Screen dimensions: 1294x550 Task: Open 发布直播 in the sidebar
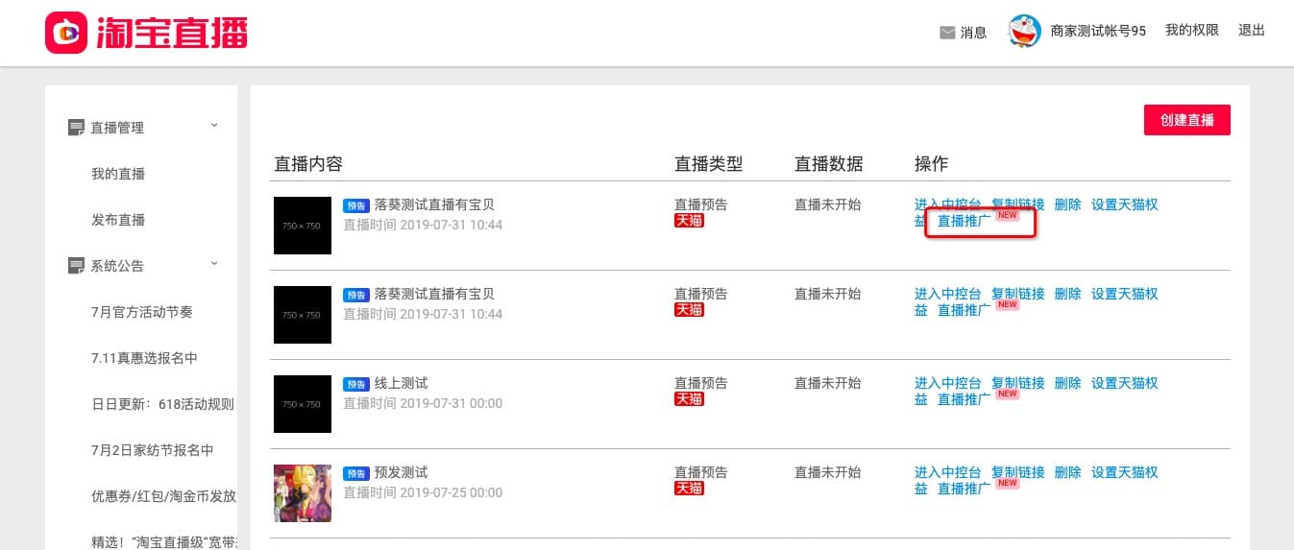click(x=118, y=220)
